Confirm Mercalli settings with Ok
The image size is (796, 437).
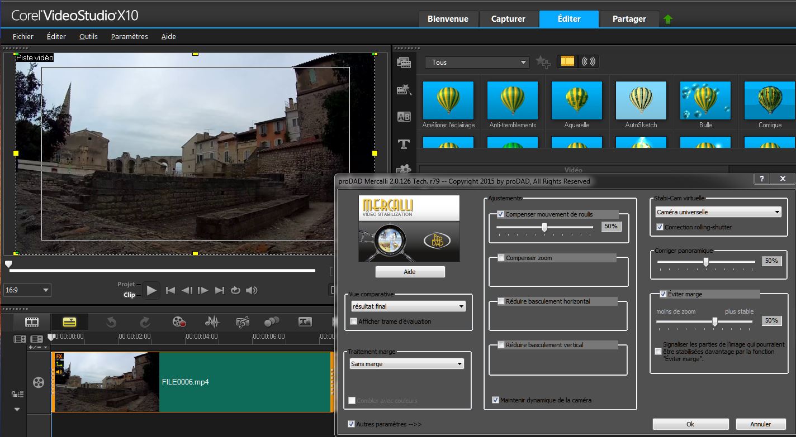point(690,424)
